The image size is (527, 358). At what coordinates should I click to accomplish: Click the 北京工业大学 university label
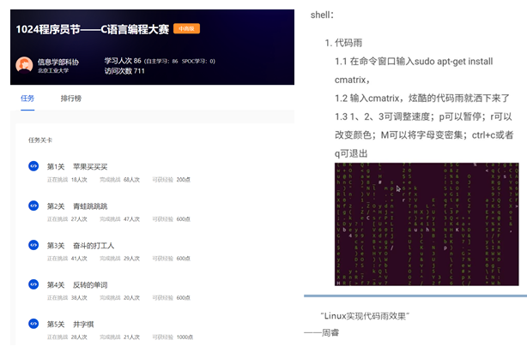(x=54, y=72)
